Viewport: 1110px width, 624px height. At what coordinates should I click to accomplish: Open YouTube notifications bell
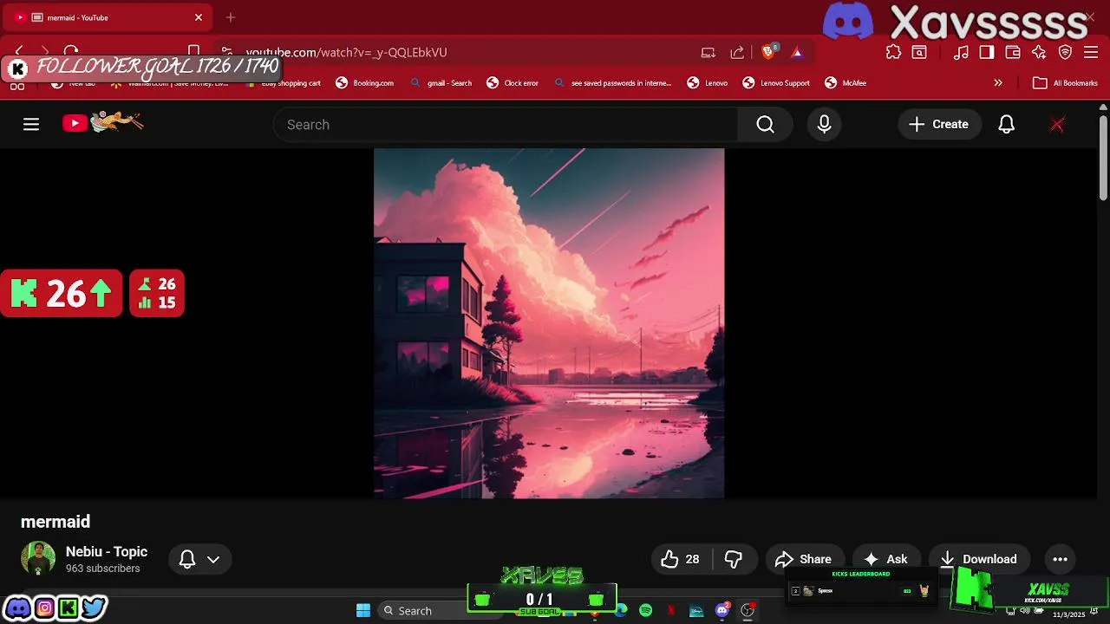pos(1006,125)
